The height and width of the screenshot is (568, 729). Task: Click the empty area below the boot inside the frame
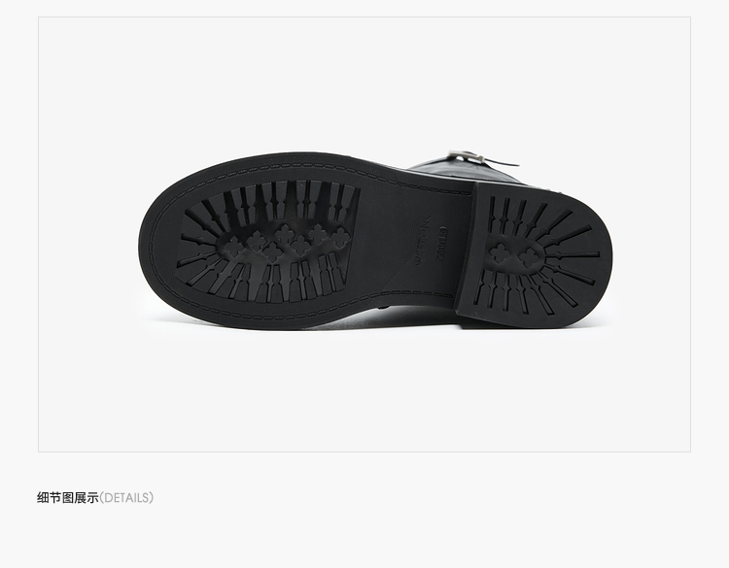click(364, 390)
